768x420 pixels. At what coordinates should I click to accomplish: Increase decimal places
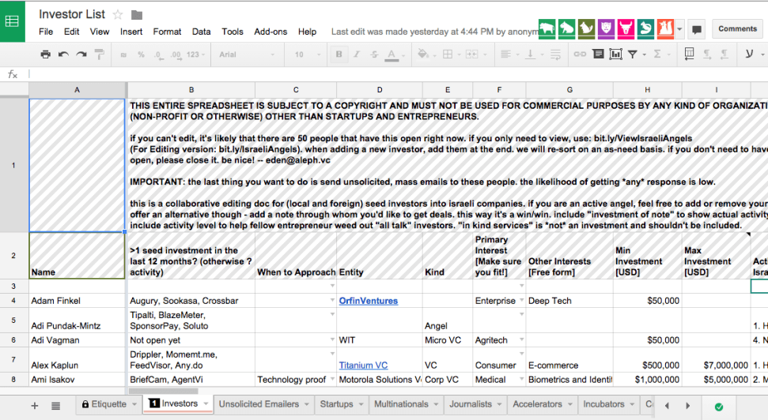pos(176,54)
